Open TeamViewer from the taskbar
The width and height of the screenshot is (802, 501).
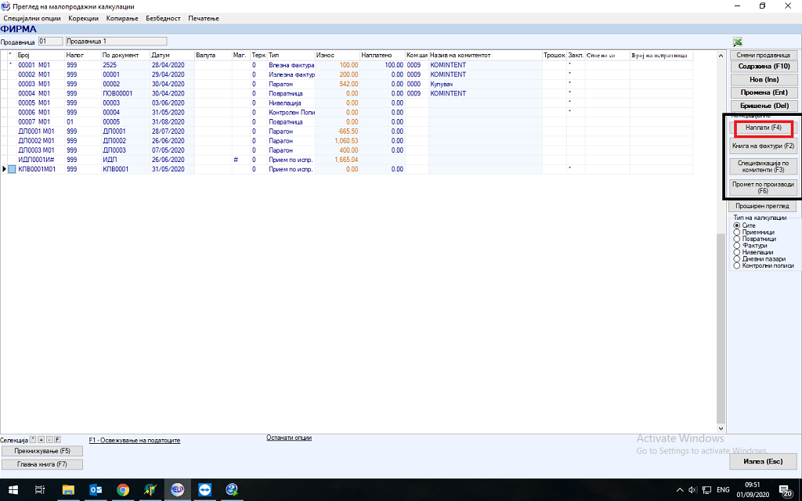[x=204, y=489]
